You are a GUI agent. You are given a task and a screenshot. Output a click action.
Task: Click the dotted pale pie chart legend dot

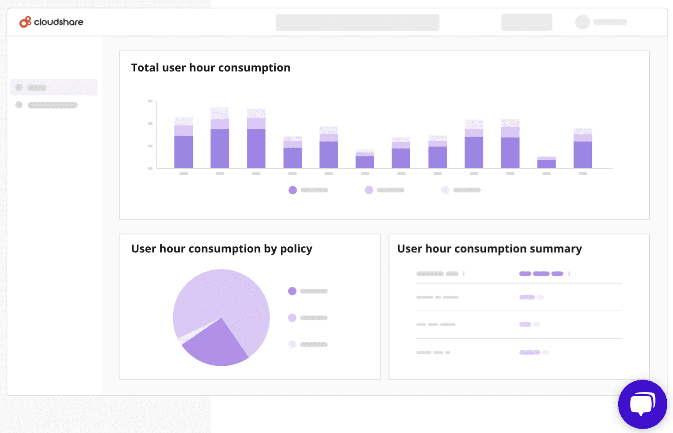[292, 344]
